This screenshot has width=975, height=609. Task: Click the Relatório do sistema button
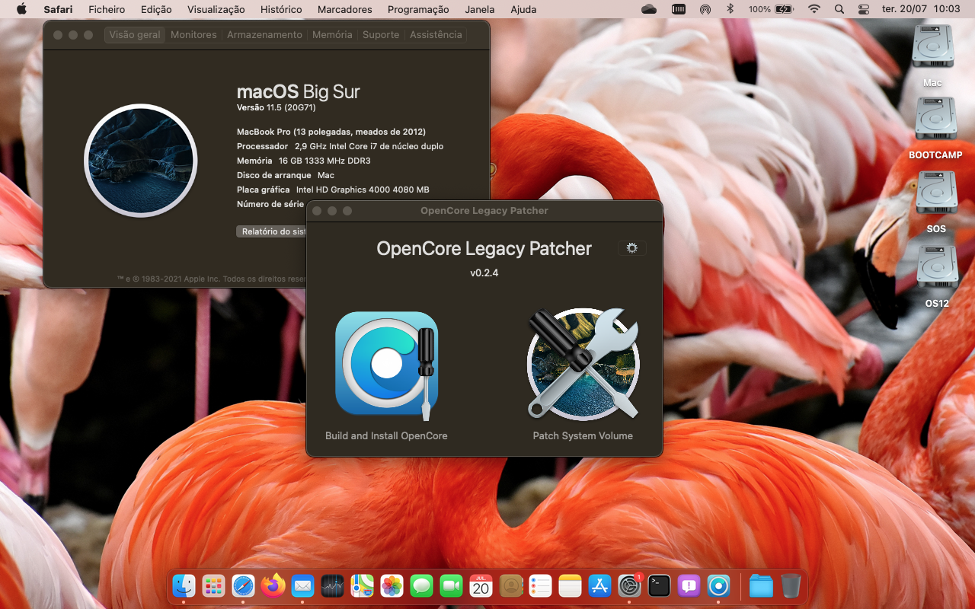click(x=271, y=231)
